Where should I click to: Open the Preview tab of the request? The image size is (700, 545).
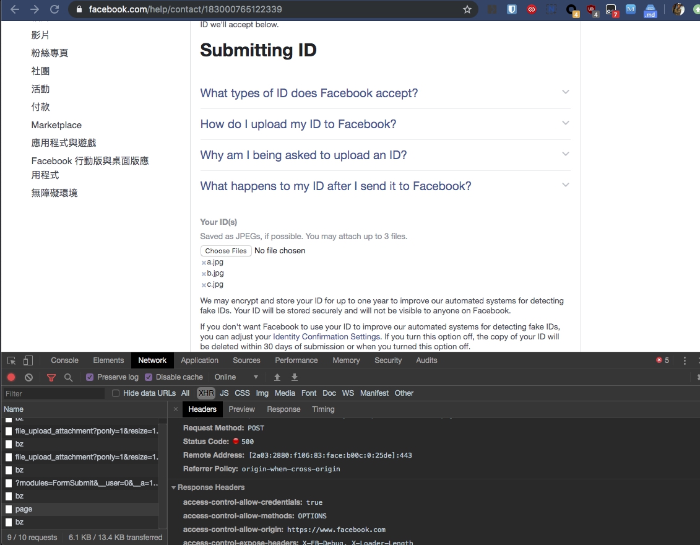[x=241, y=409]
